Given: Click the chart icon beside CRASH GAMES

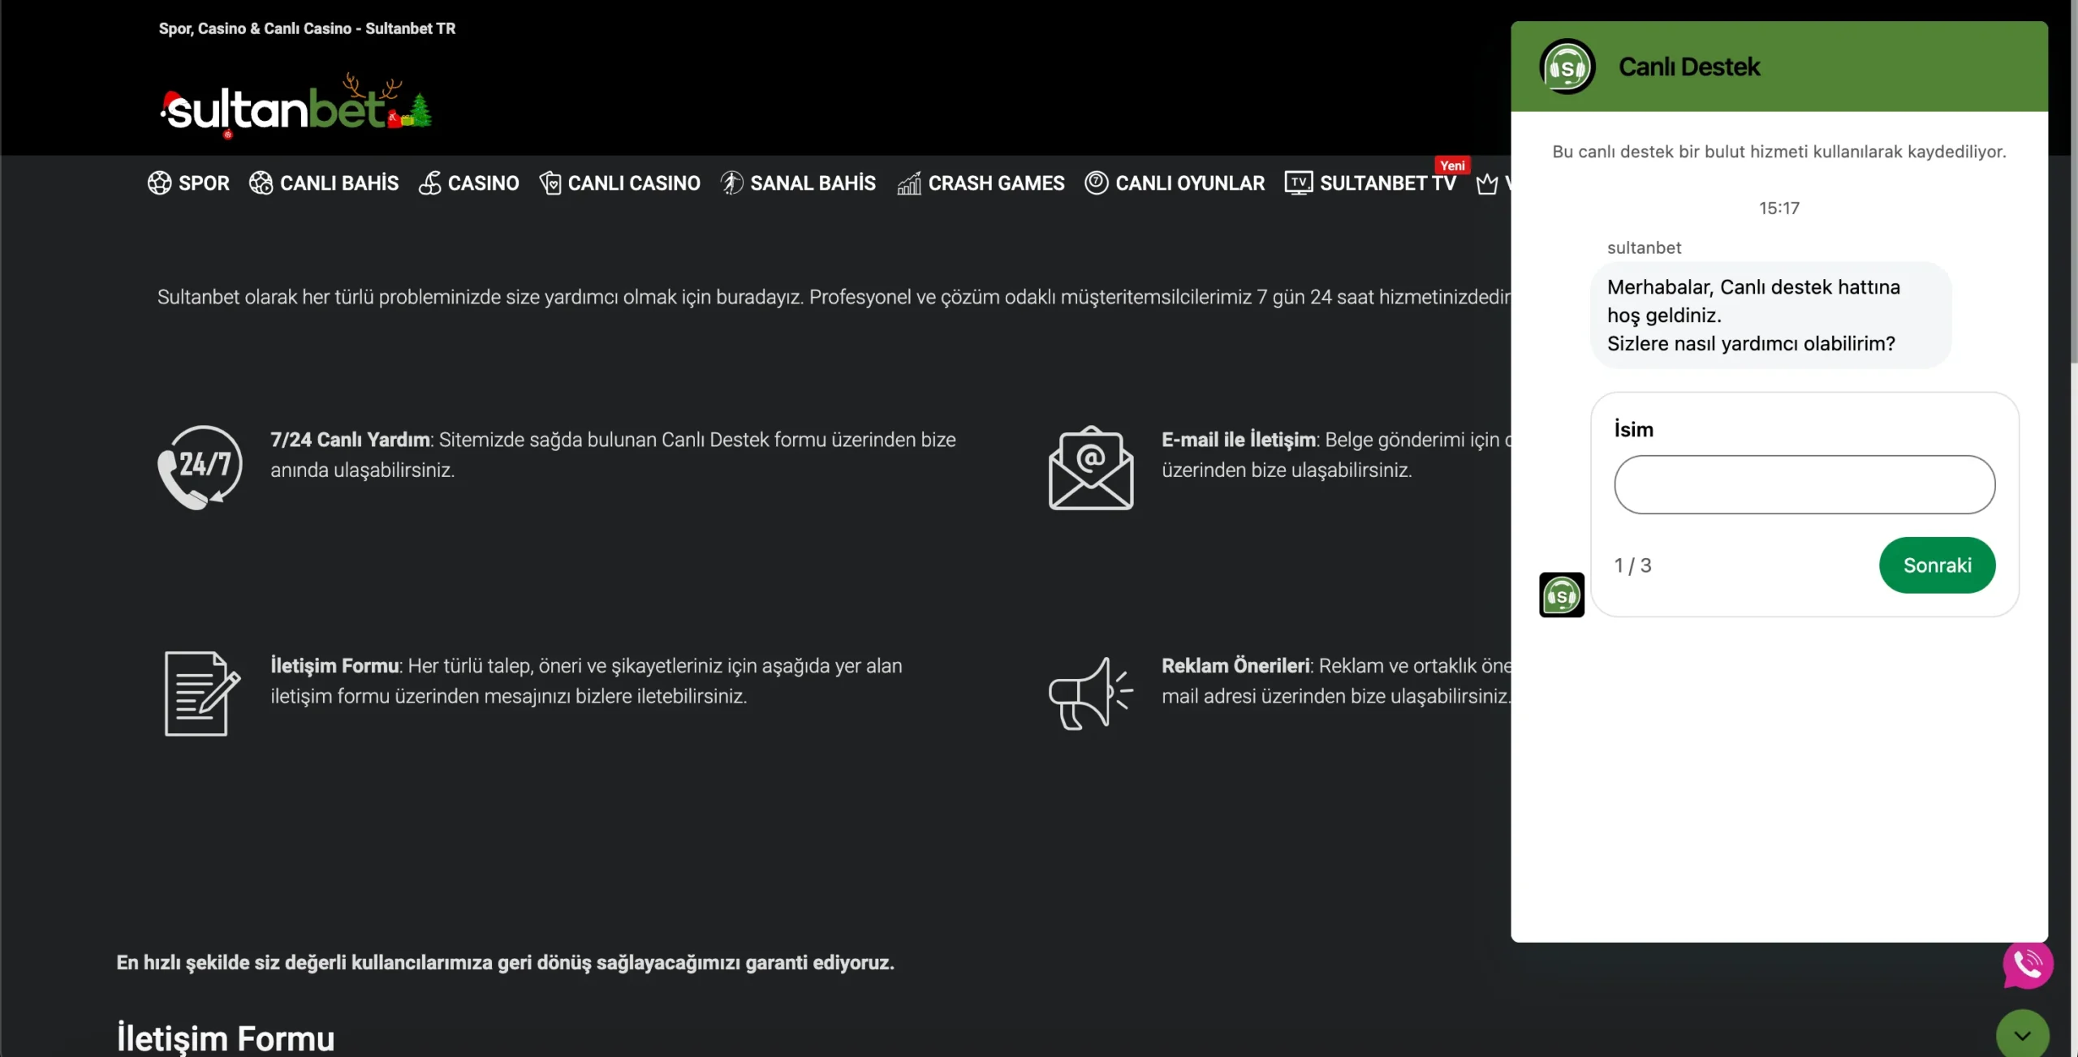Looking at the screenshot, I should [x=909, y=184].
